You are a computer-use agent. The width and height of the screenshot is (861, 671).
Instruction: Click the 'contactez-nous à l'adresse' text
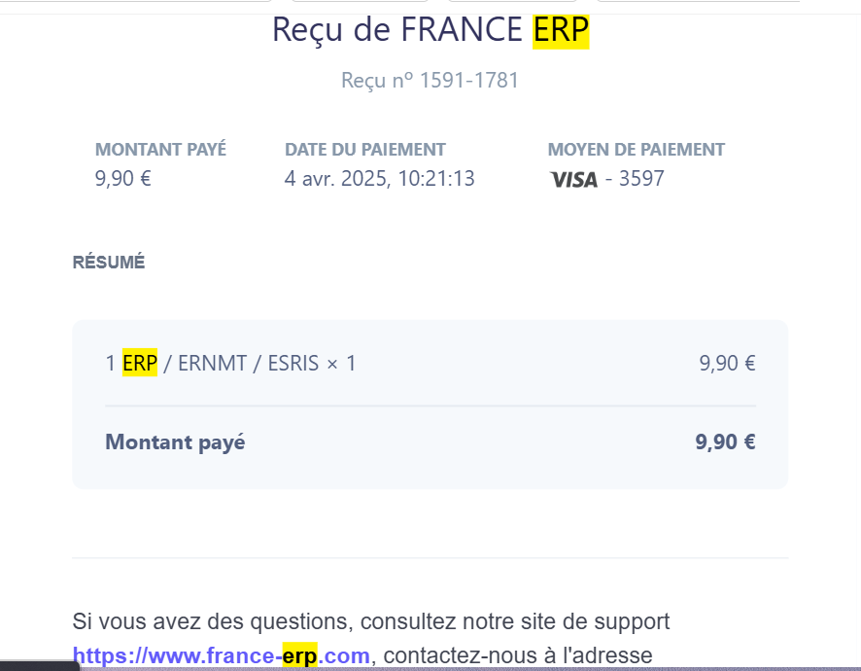(518, 655)
